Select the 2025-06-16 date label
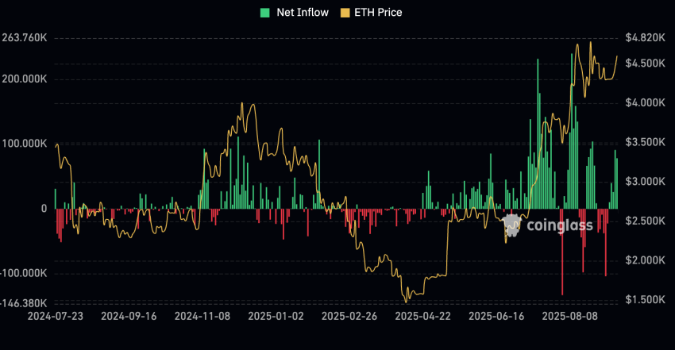This screenshot has width=675, height=350. (x=497, y=315)
